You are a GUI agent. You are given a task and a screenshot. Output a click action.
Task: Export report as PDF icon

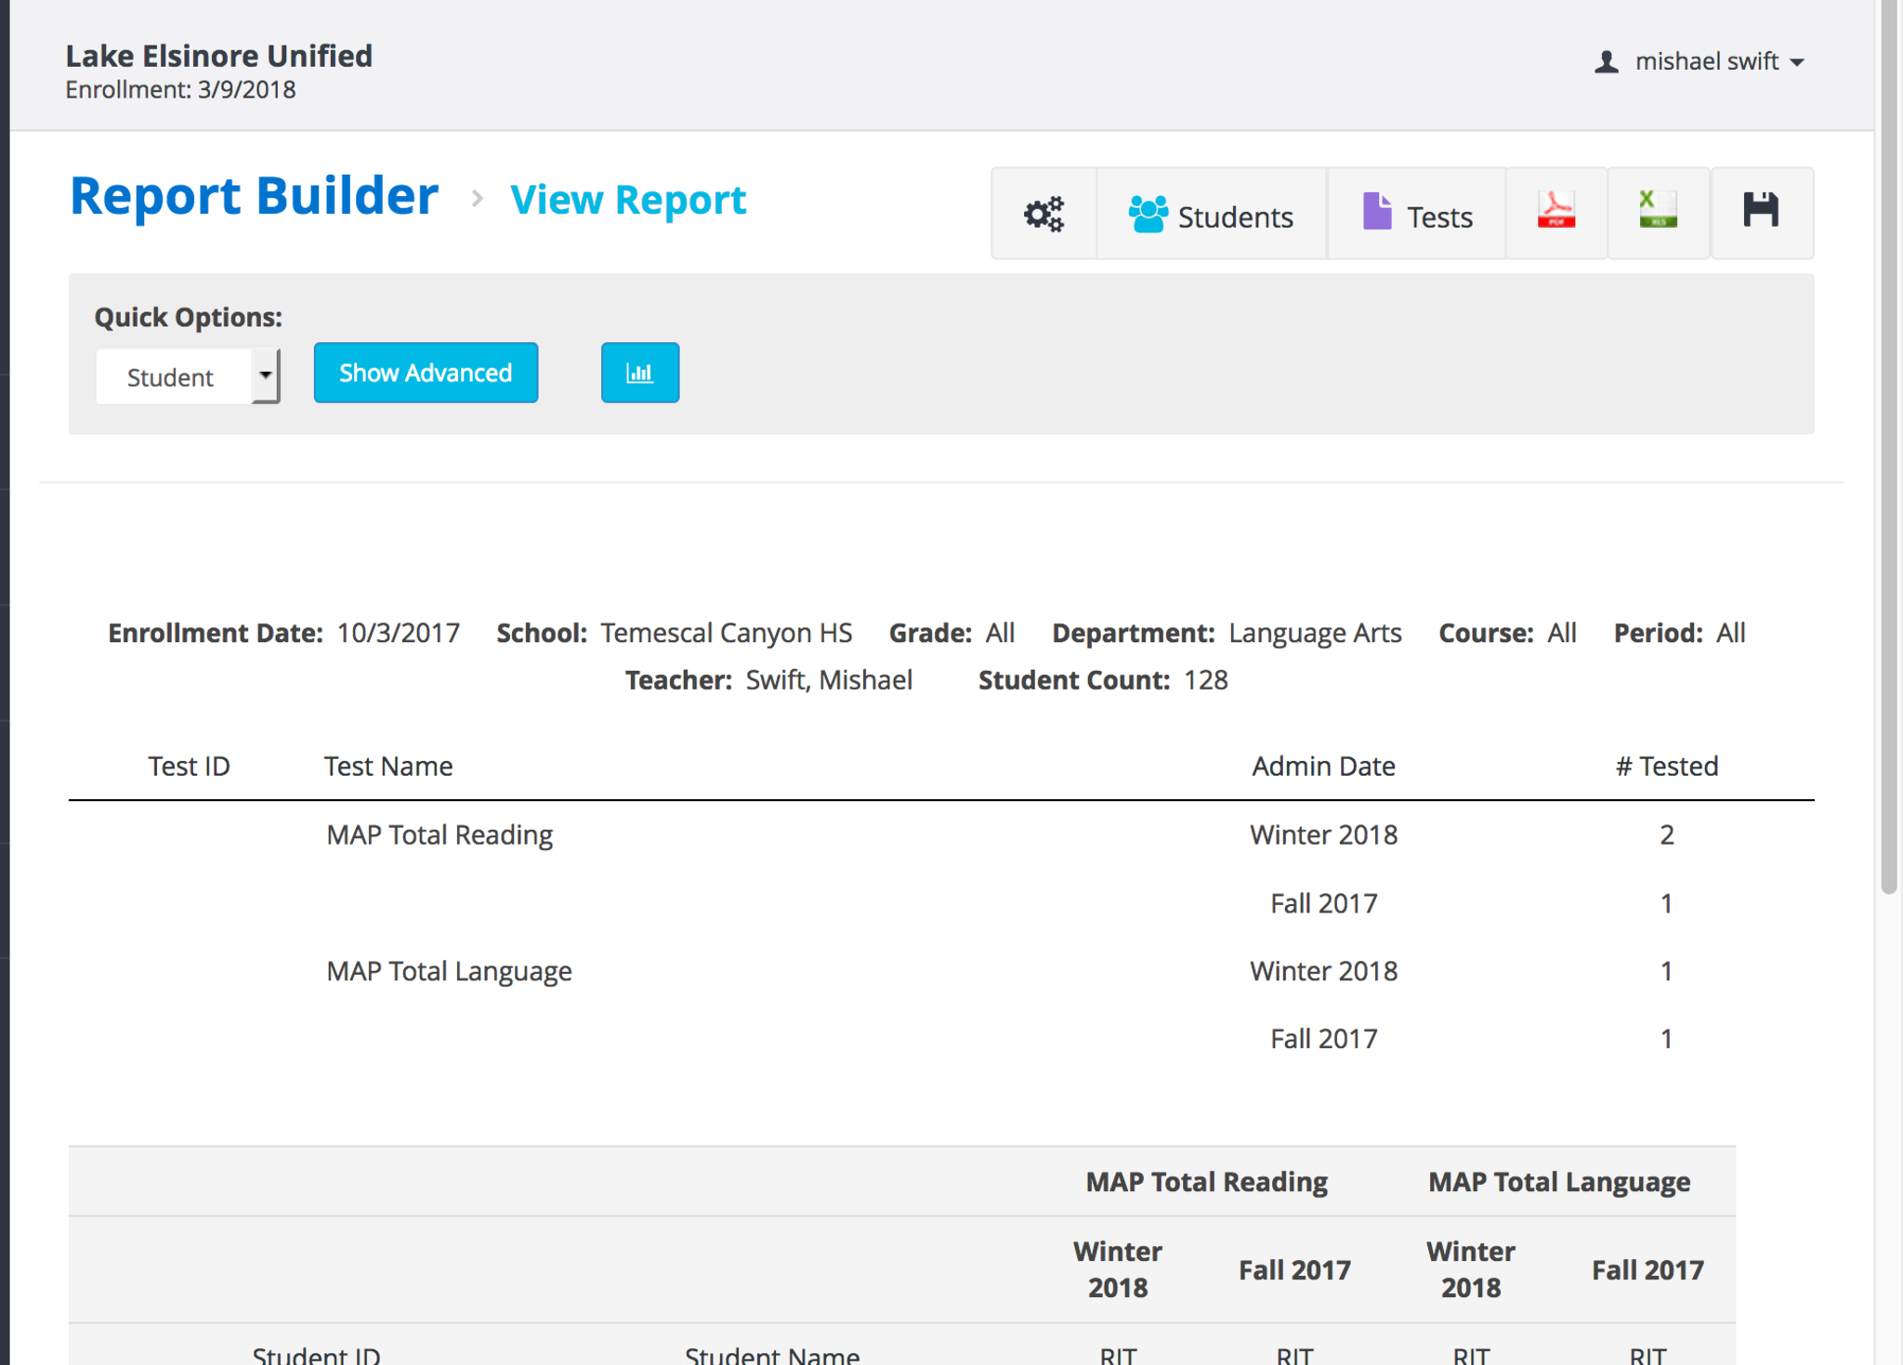[1556, 212]
